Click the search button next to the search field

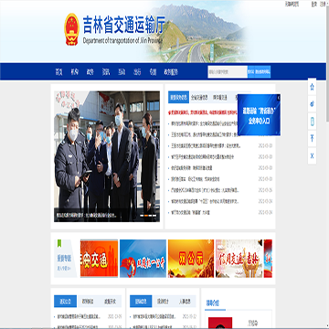click(x=251, y=72)
